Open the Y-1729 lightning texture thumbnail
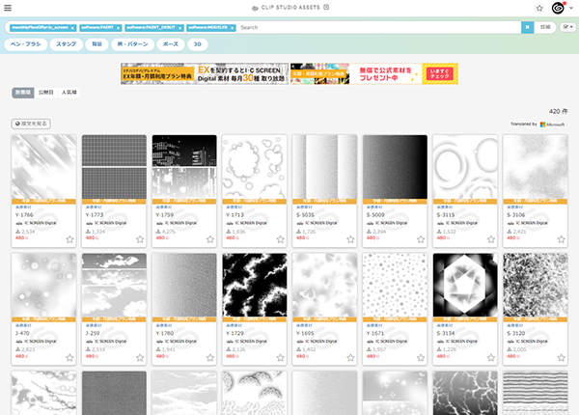 tap(255, 285)
